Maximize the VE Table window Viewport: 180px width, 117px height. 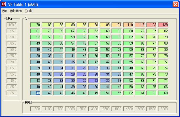click(169, 4)
